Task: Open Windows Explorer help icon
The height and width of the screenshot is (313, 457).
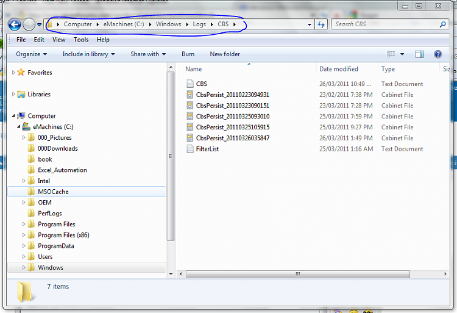Action: pyautogui.click(x=438, y=54)
